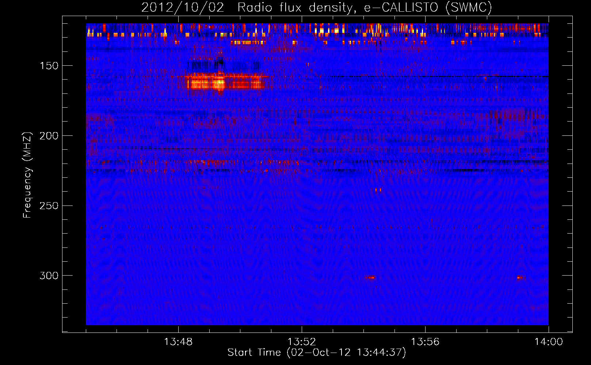Click the "Start Time (02-Oct-12 13:44:37)" label
The height and width of the screenshot is (365, 591).
[x=317, y=353]
